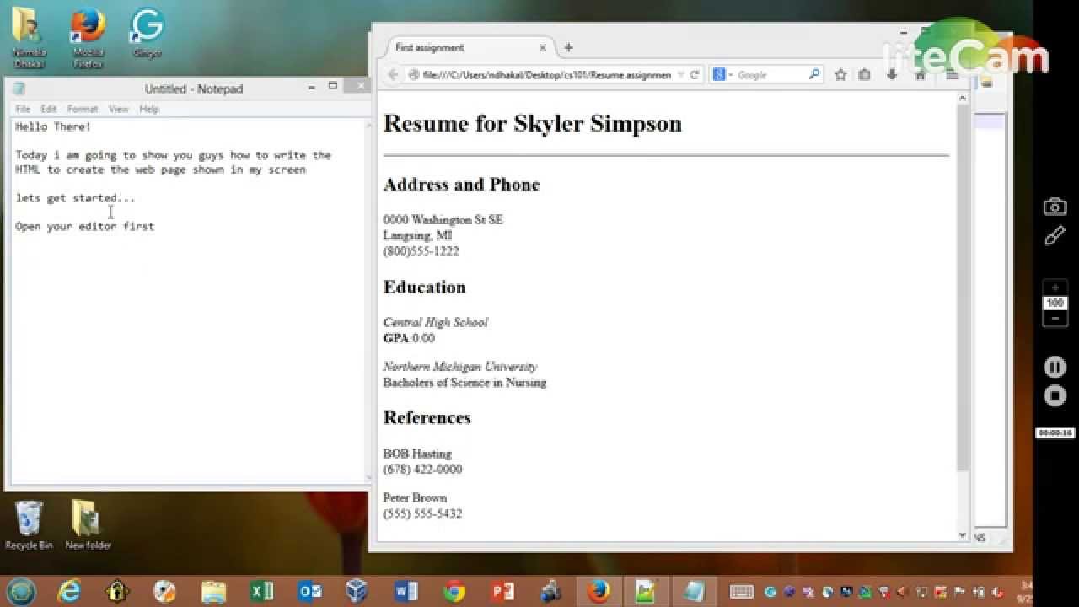Open Notepad View menu

(119, 109)
